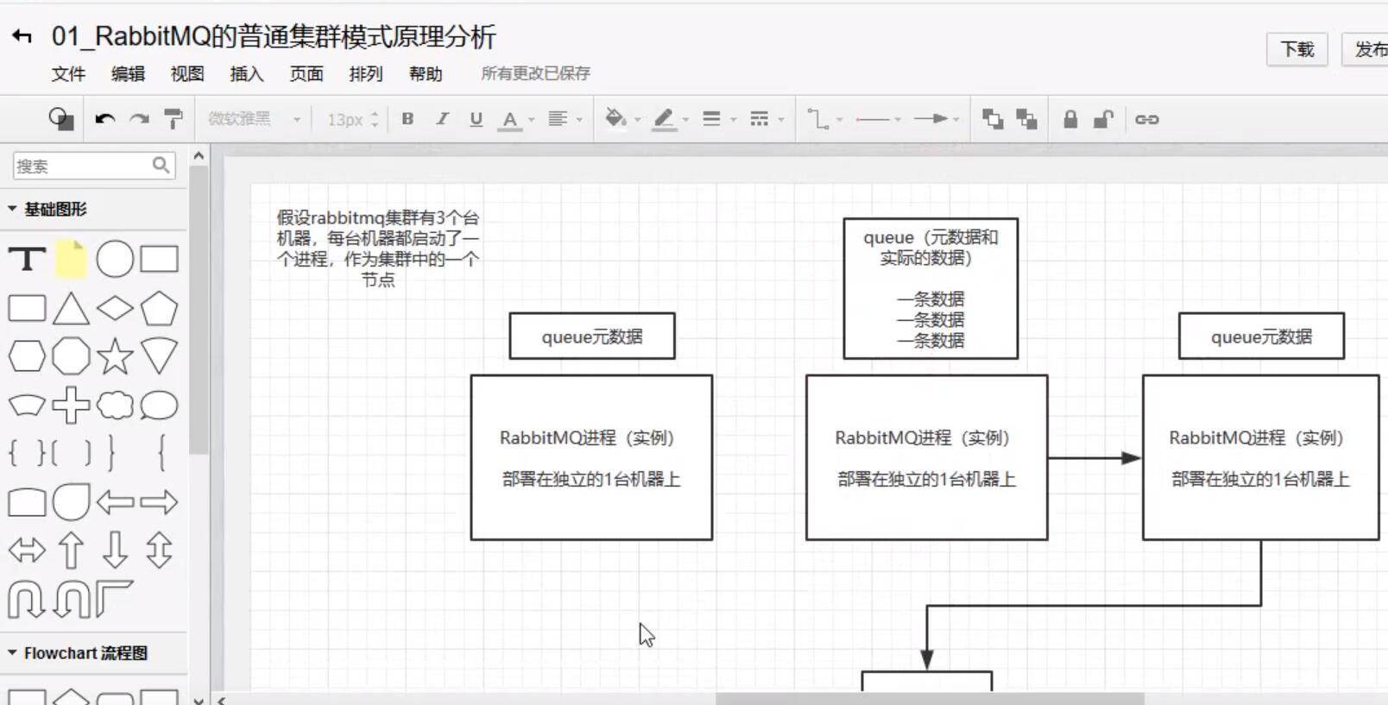The image size is (1388, 705).
Task: Open the font family dropdown 微软雅黑
Action: [x=254, y=119]
